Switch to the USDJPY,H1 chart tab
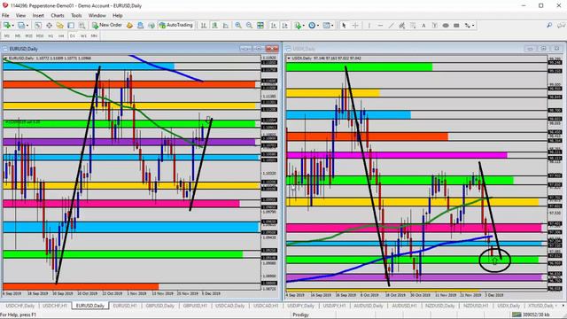 point(334,306)
